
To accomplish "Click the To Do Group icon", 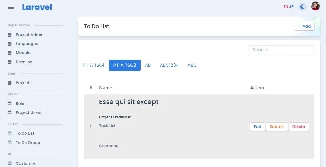I will click(x=10, y=143).
